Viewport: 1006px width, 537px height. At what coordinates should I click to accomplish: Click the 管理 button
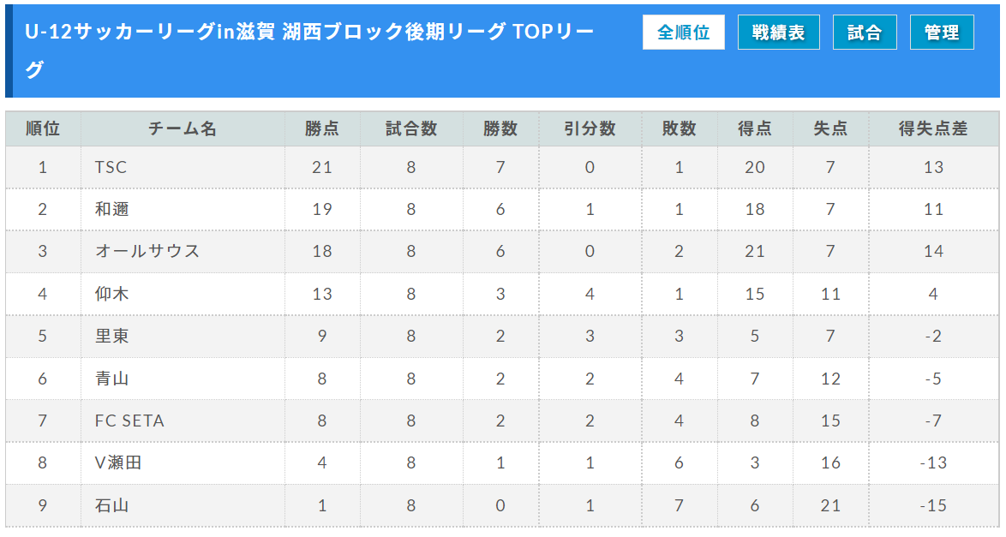point(942,32)
